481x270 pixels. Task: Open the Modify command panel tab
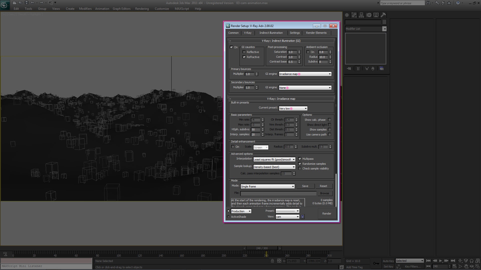pos(354,15)
